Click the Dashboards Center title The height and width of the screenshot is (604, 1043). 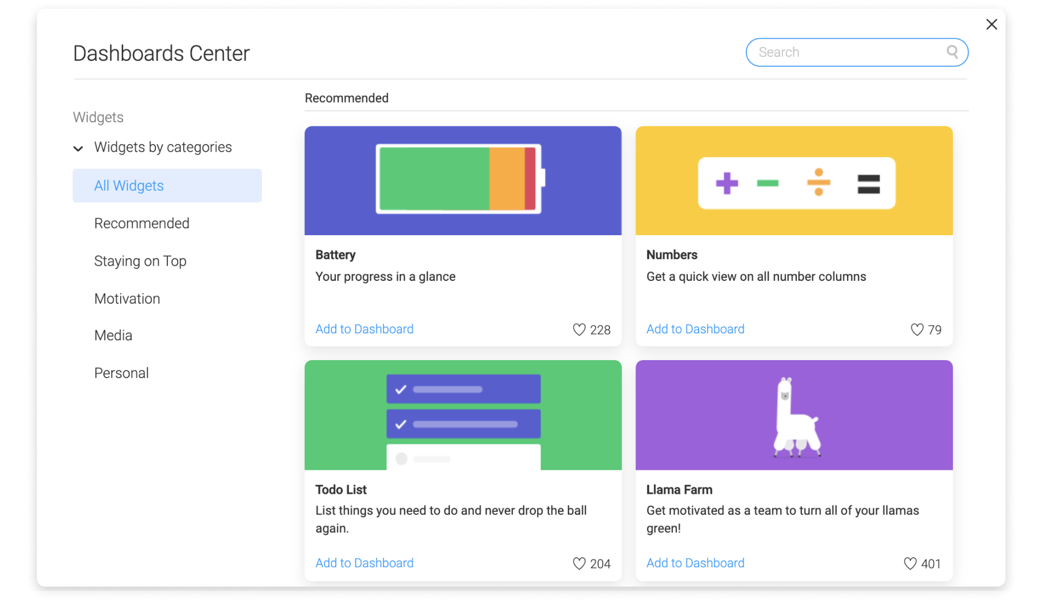tap(161, 53)
